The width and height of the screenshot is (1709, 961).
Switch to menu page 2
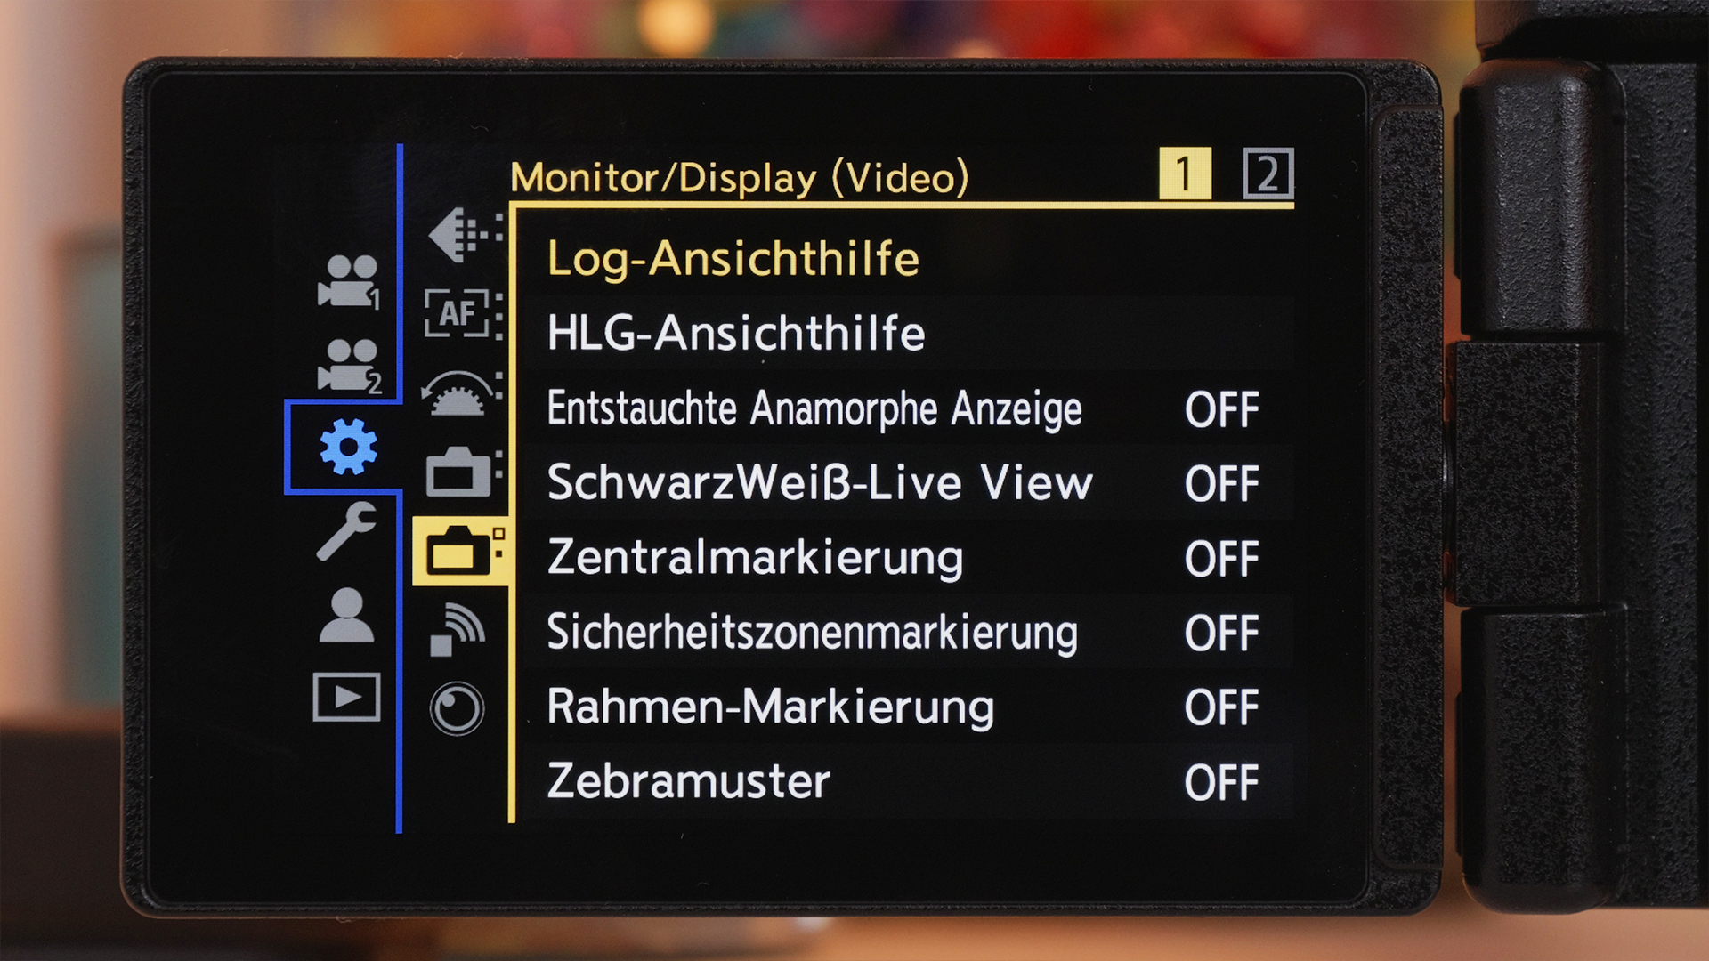(1268, 174)
